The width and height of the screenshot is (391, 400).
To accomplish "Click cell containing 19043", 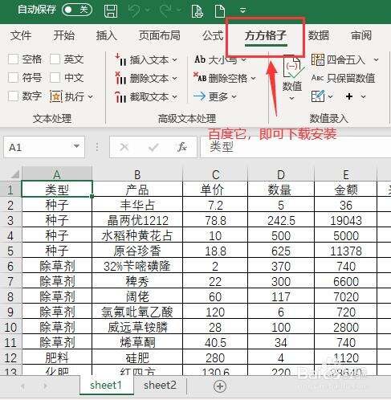I will coord(346,220).
